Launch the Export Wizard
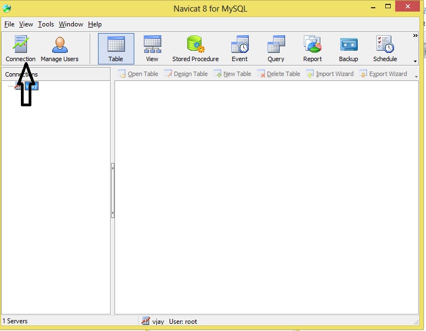 click(384, 74)
